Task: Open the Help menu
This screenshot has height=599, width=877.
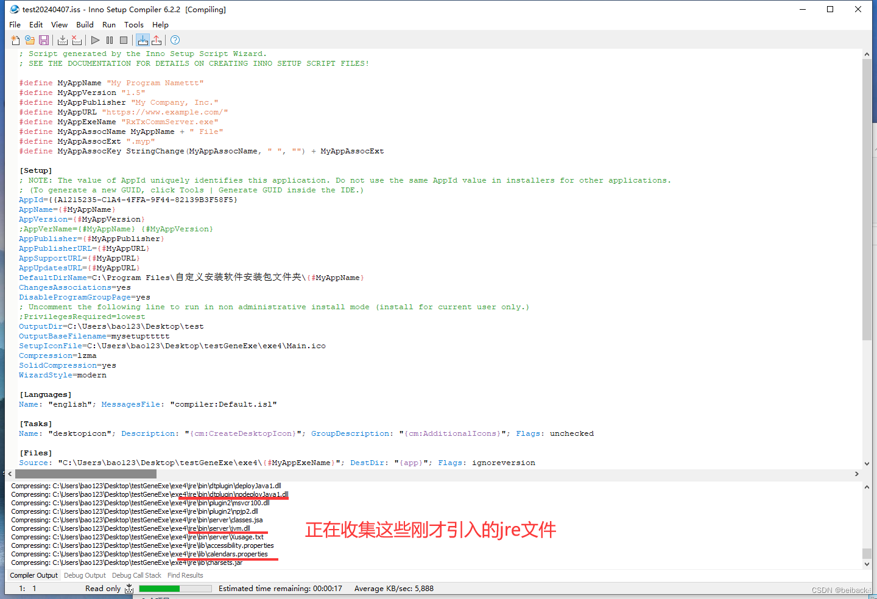Action: pos(160,25)
